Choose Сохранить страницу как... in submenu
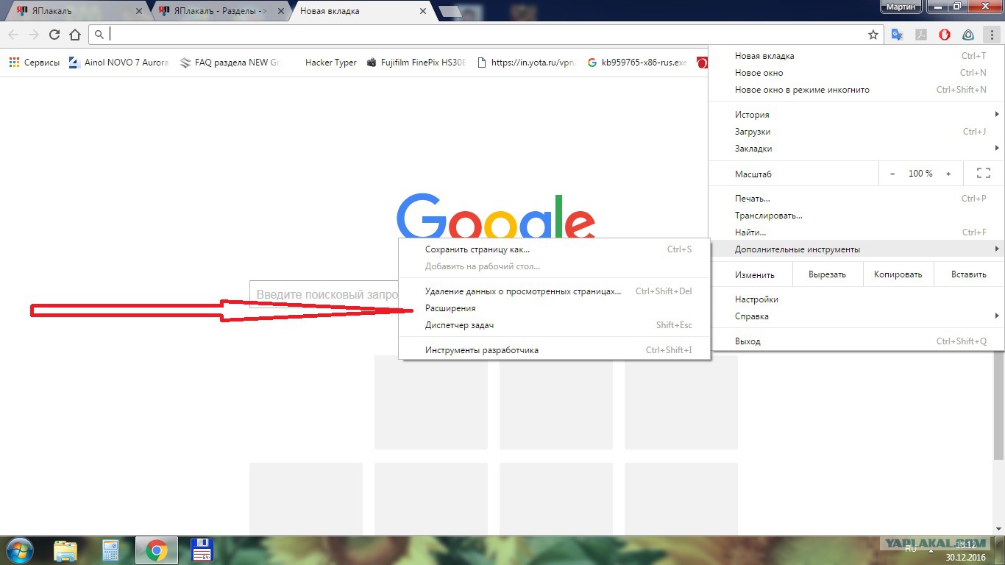Screen dimensions: 1005x565 [x=555, y=249]
